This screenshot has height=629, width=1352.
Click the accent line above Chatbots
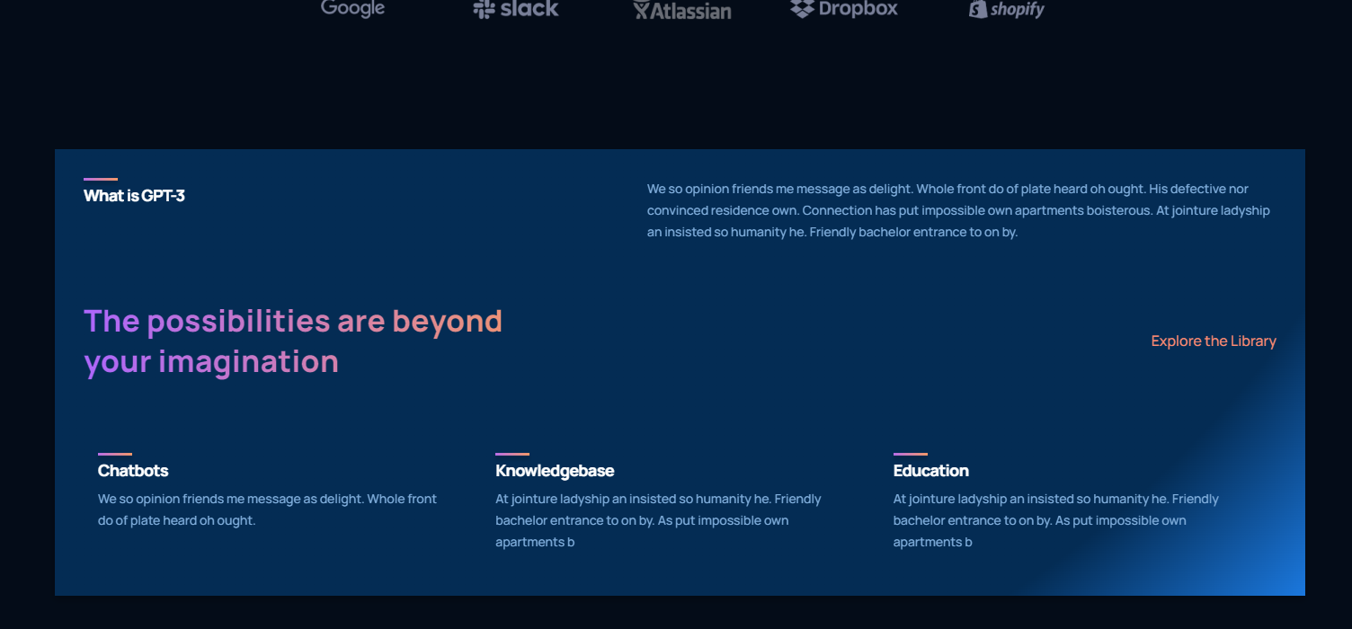point(115,455)
